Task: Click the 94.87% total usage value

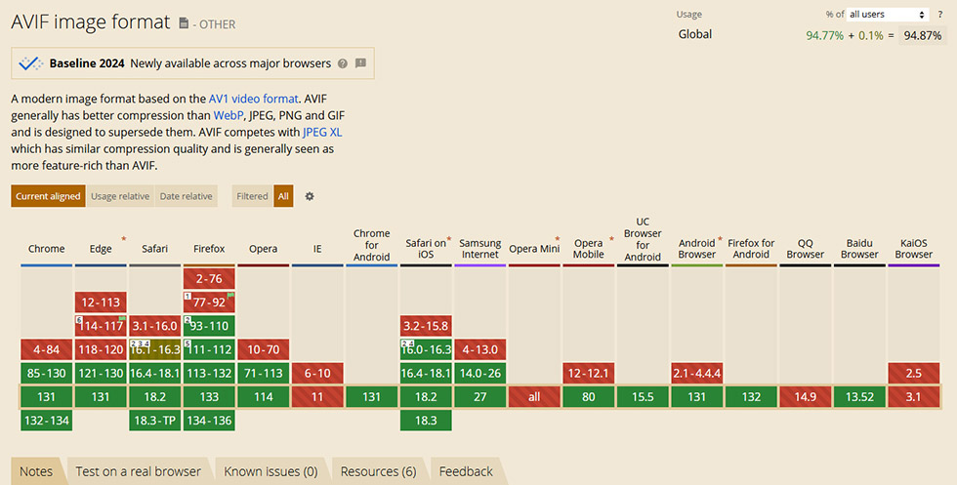Action: click(x=922, y=35)
